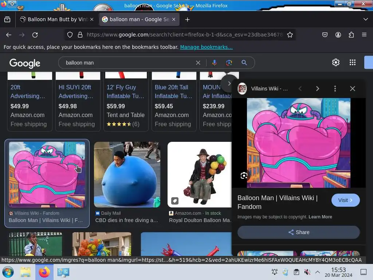Screen dimensions: 373x280
Task: Close the image preview panel
Action: click(353, 89)
